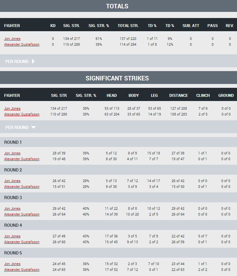Open Jon Jones link in Significant Strikes summary
The image size is (237, 276).
pos(12,108)
